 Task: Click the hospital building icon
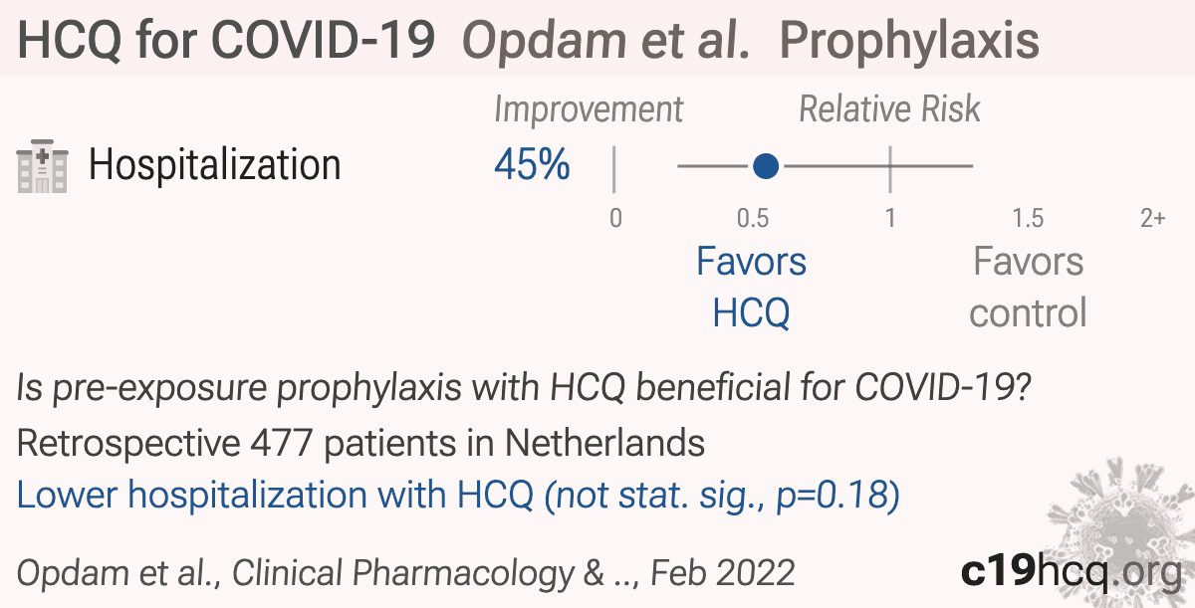point(43,167)
